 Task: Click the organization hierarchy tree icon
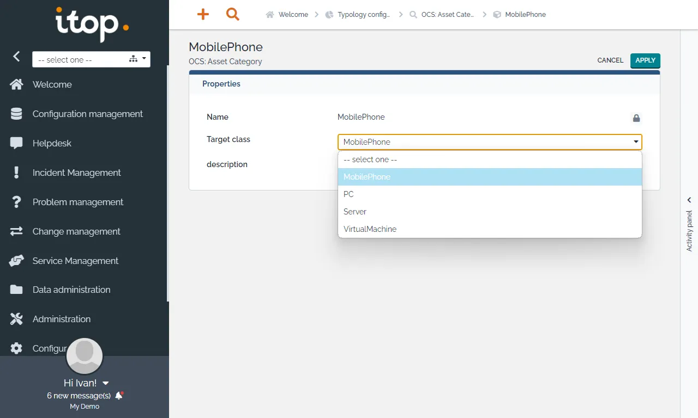coord(133,59)
